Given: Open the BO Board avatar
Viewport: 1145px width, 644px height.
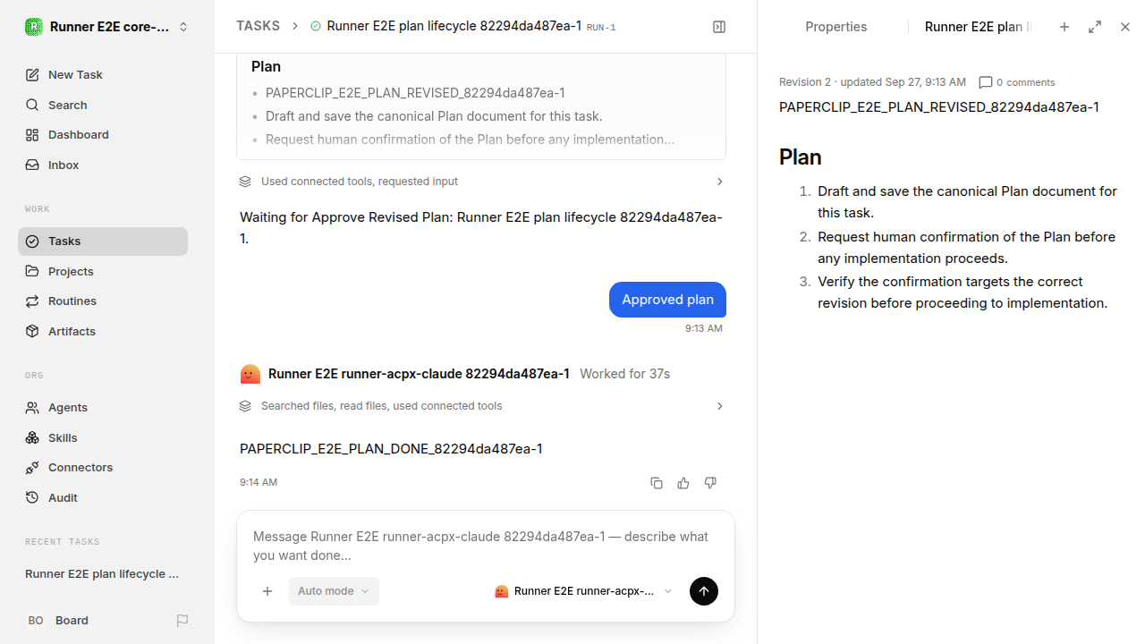Looking at the screenshot, I should (36, 621).
